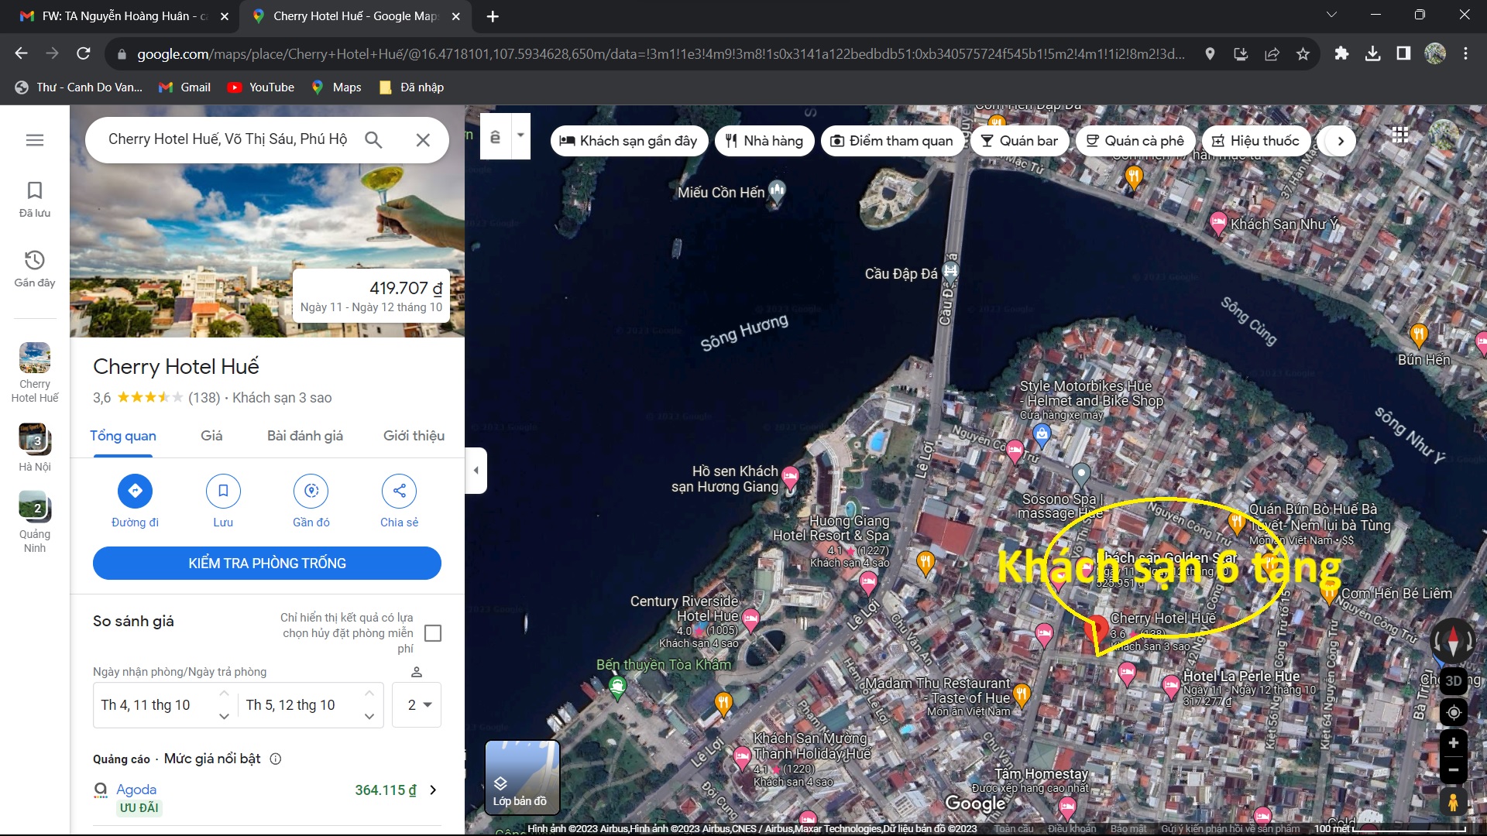The image size is (1487, 836).
Task: Click the check-out date next-day arrow
Action: 369,717
